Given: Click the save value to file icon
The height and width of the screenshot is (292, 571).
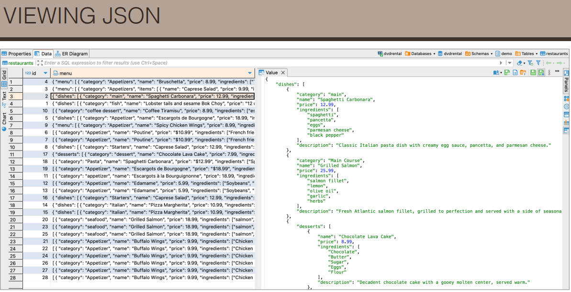Looking at the screenshot, I should point(507,73).
